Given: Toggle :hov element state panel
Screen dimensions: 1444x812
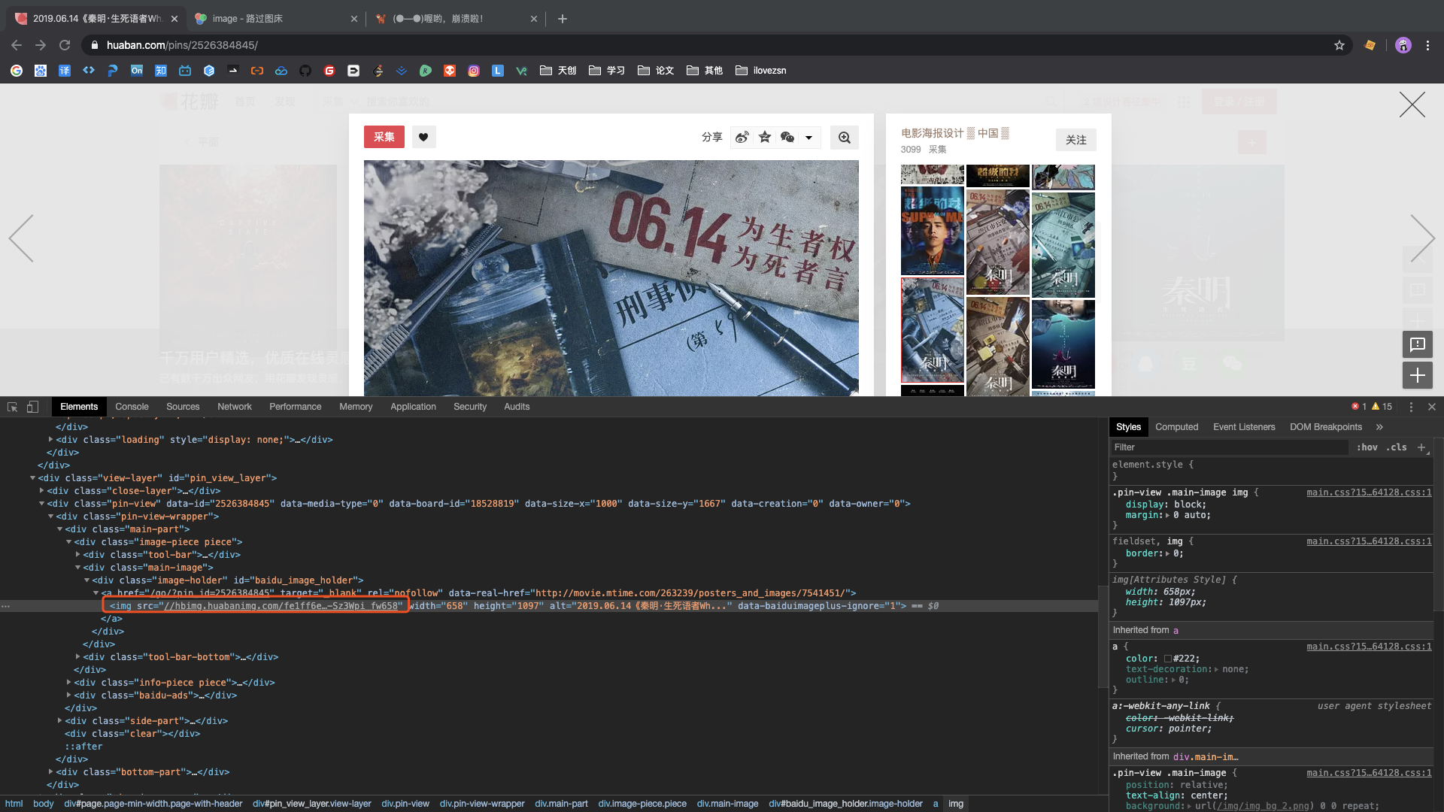Looking at the screenshot, I should [1367, 447].
